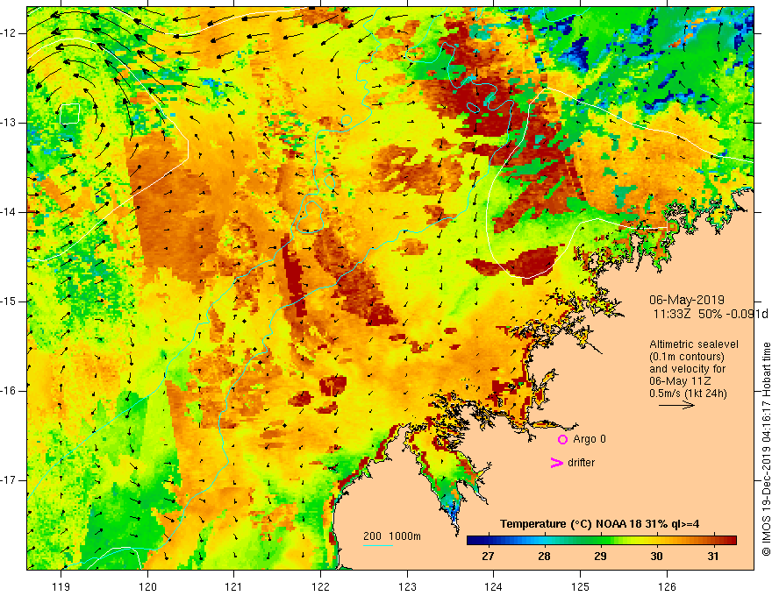Click the color bar value 27 label

[488, 557]
